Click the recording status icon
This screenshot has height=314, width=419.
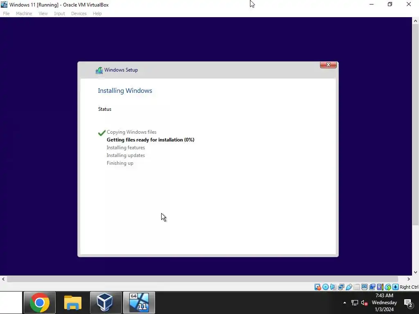click(x=372, y=287)
